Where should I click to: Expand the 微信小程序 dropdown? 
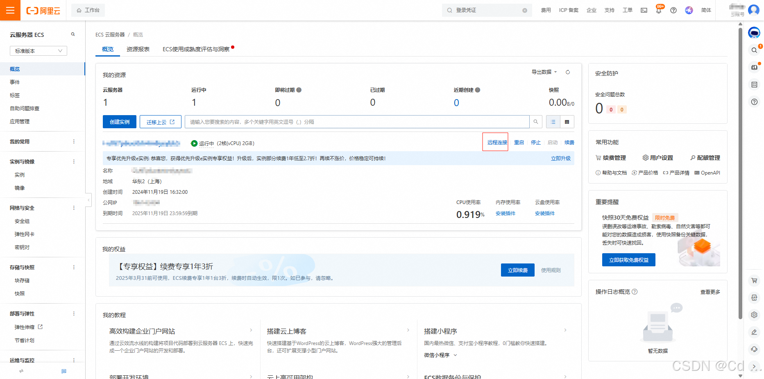pyautogui.click(x=440, y=355)
